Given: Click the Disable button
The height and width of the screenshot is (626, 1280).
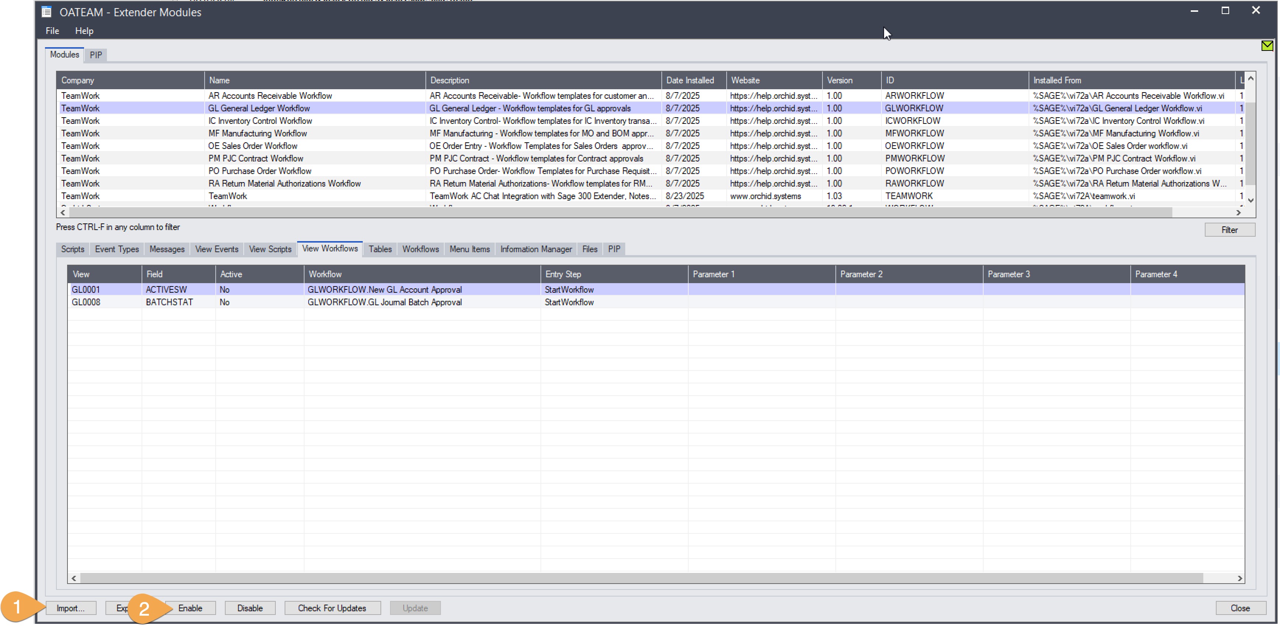Looking at the screenshot, I should (250, 608).
